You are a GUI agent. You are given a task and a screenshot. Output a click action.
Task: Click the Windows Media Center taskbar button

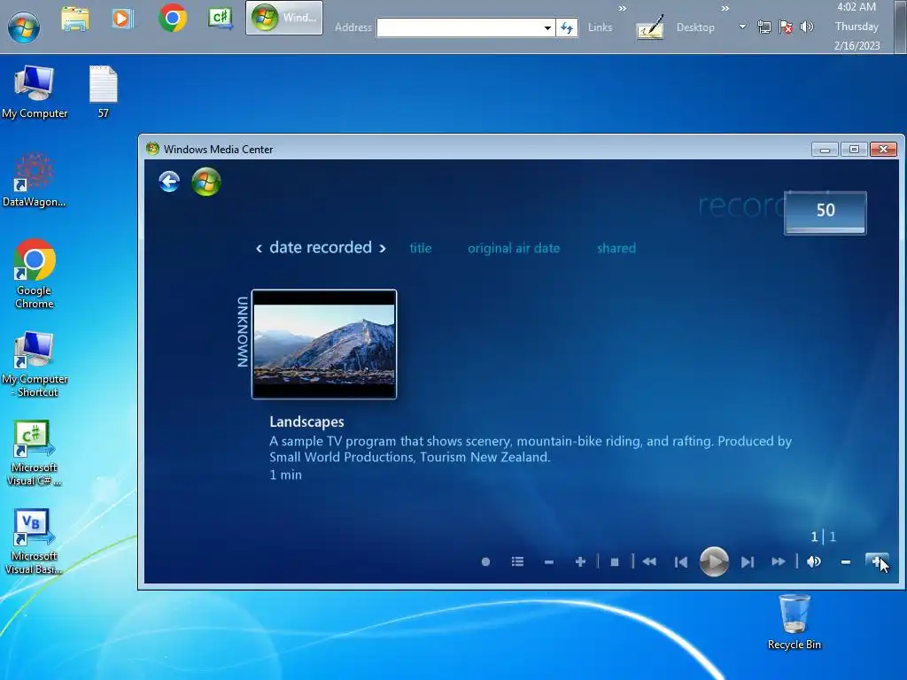click(284, 18)
